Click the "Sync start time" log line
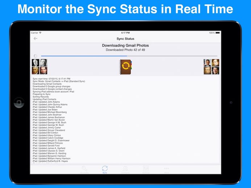The width and height of the screenshot is (251, 188). click(51, 79)
